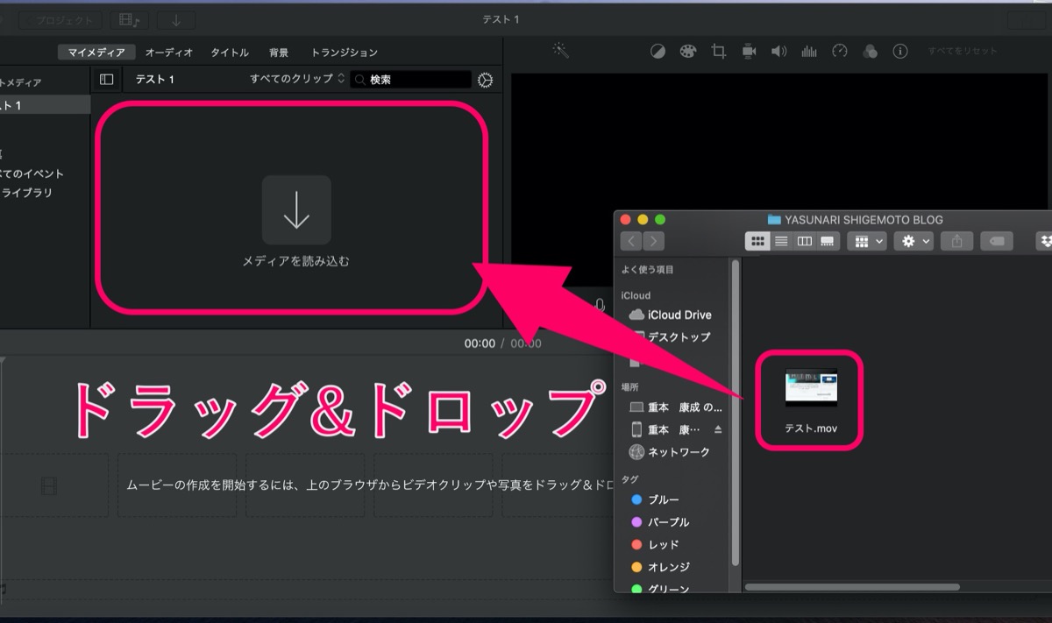Open Finder action gear dropdown
1052x623 pixels.
913,241
